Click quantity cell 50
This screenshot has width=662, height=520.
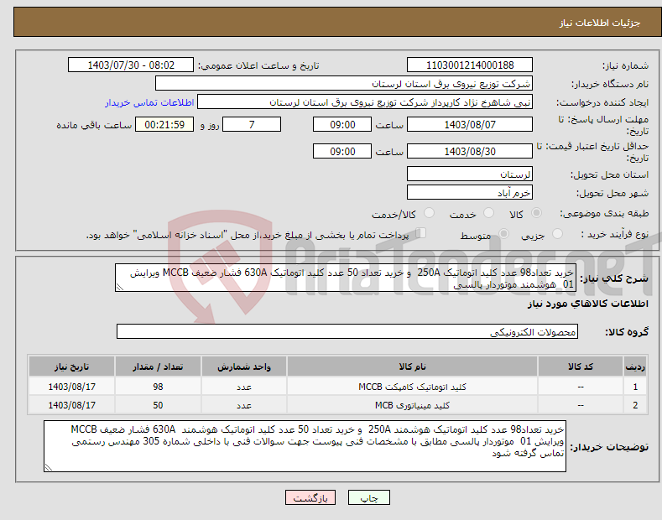click(x=158, y=405)
